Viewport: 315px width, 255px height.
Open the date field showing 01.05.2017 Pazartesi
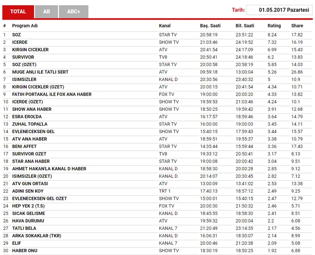pos(279,10)
